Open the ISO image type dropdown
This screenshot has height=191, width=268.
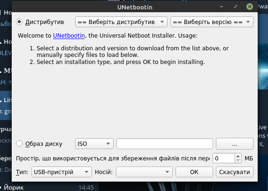pyautogui.click(x=94, y=143)
